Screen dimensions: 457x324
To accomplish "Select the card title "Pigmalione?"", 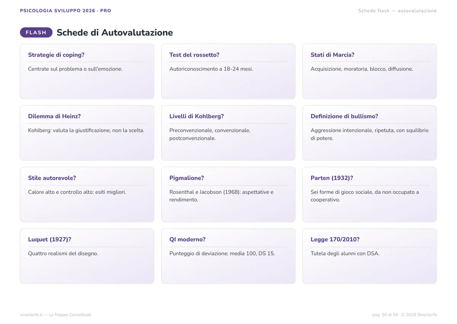I will (x=187, y=178).
